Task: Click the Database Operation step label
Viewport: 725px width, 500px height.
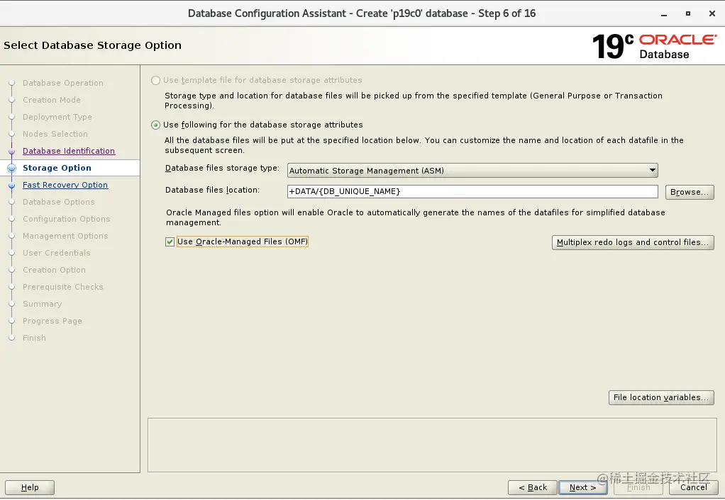Action: [x=63, y=83]
